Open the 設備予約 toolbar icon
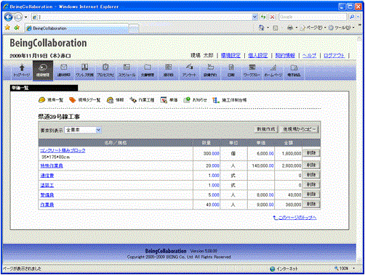Image resolution: width=365 pixels, height=275 pixels. (x=210, y=70)
